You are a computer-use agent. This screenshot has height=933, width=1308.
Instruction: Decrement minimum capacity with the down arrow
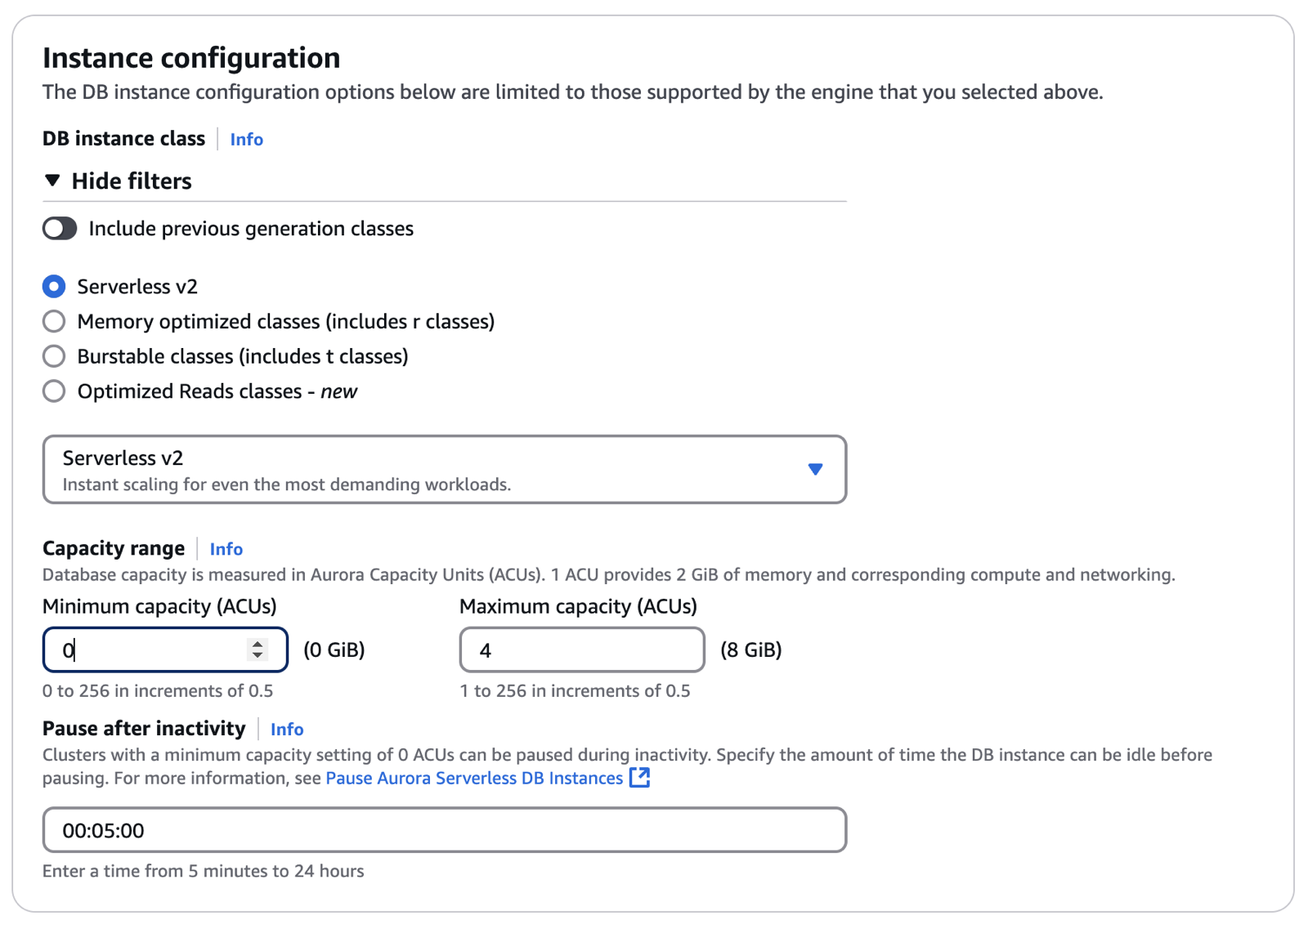[x=258, y=655]
